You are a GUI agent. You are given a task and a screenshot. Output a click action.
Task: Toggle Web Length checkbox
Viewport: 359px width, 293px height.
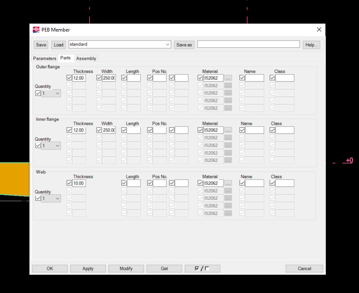coord(124,183)
